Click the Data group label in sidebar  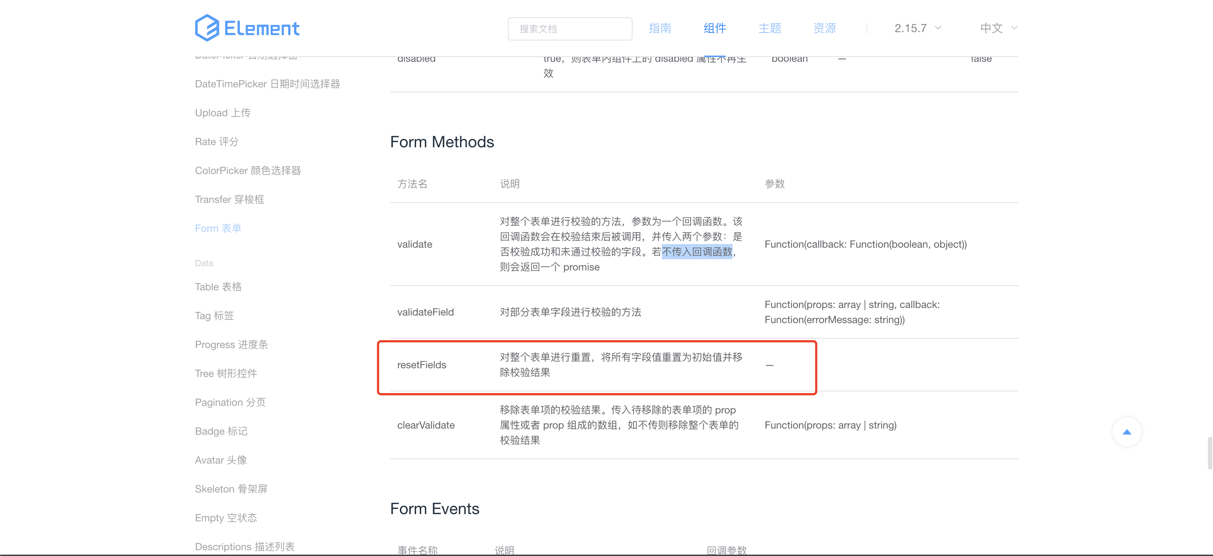(x=204, y=263)
